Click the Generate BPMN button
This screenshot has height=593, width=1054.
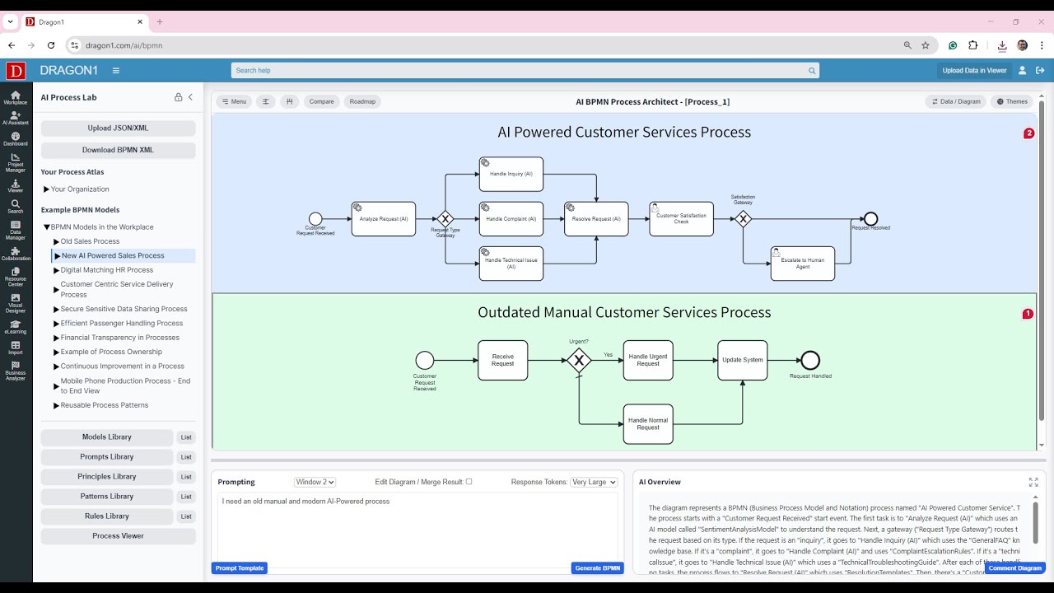point(597,567)
